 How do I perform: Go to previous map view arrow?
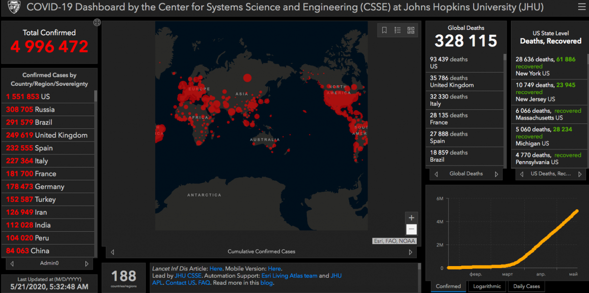(x=112, y=252)
